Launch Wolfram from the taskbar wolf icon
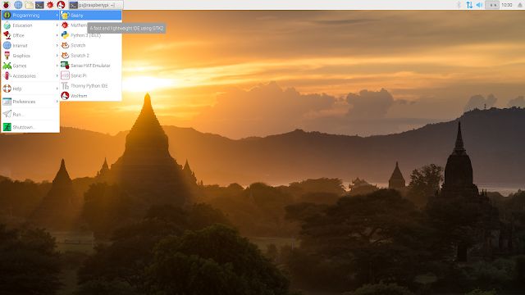Viewport: 525px width, 295px height. 61,5
